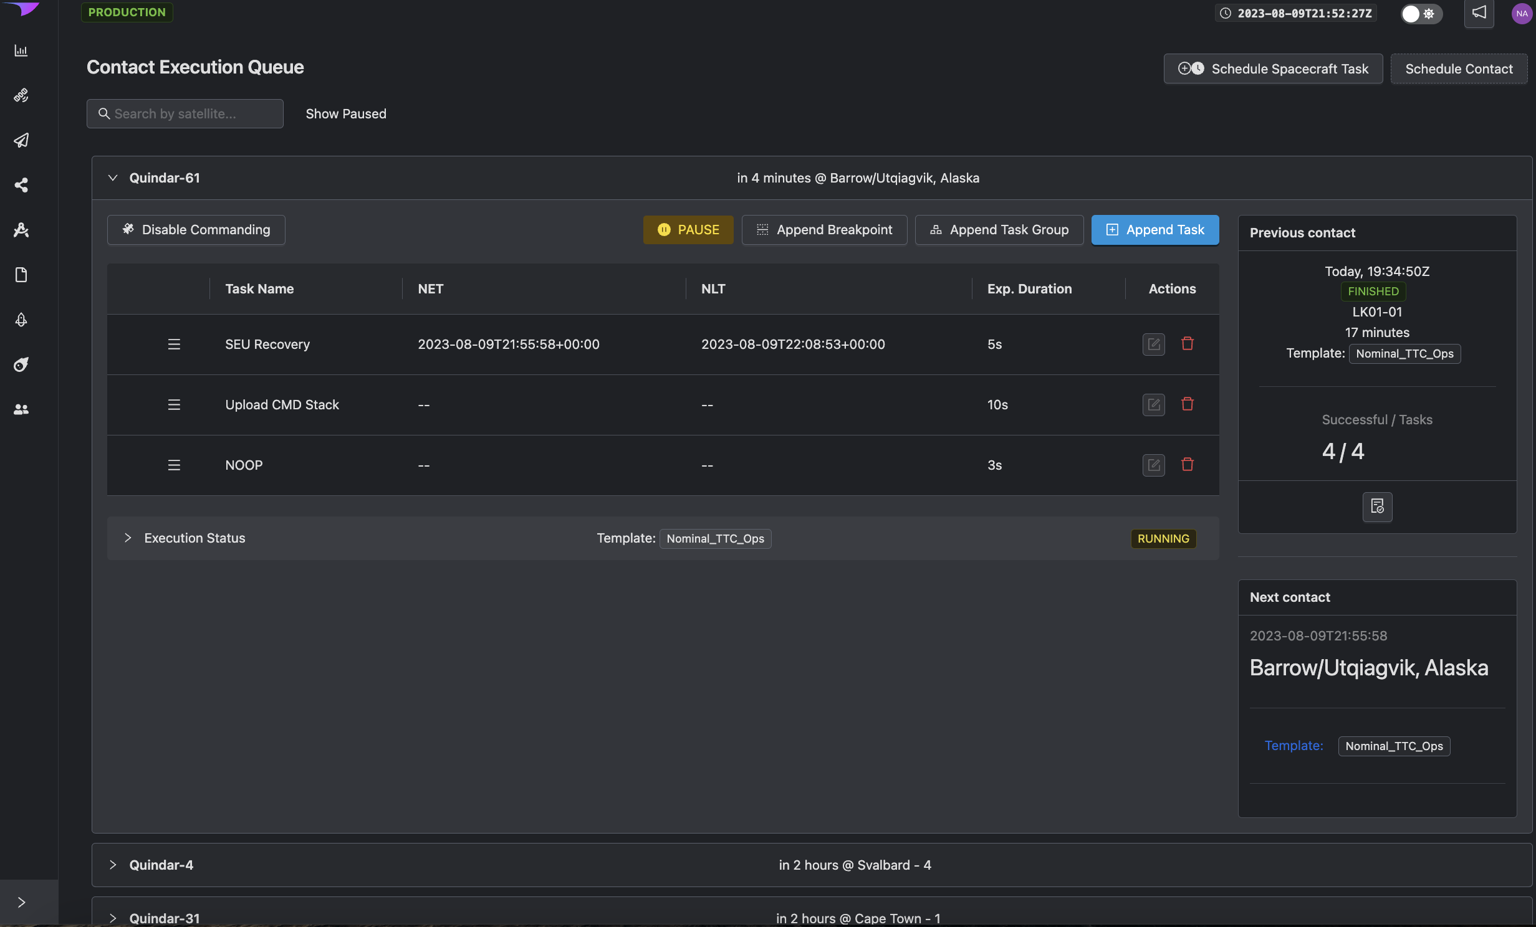This screenshot has height=927, width=1536.
Task: Click the share nodes sidebar icon
Action: [x=21, y=185]
